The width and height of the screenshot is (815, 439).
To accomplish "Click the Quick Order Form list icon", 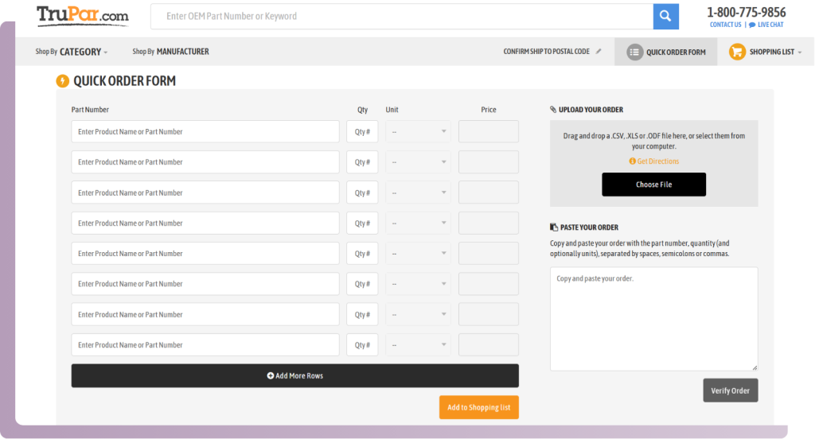I will [x=634, y=52].
